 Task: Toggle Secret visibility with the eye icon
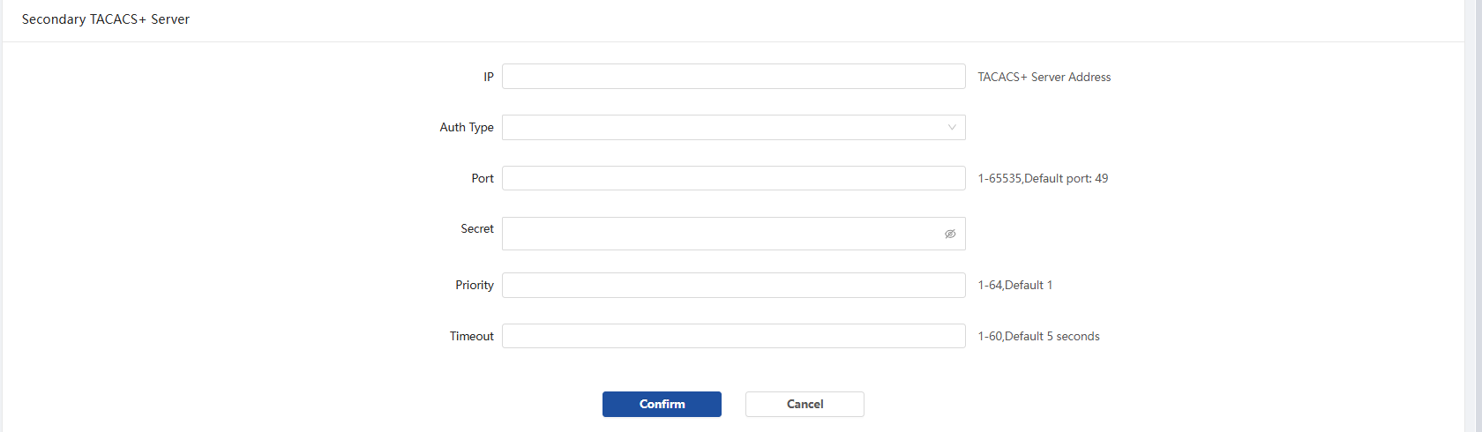(950, 234)
